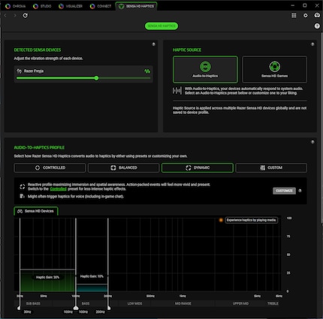Open settings via the gear icon

coord(306,16)
